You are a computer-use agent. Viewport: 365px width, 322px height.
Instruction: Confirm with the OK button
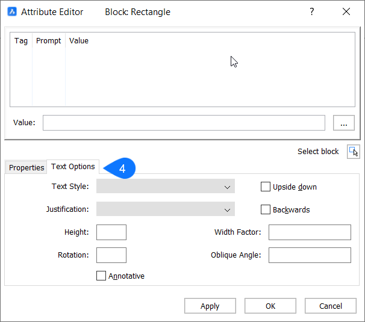coord(270,306)
